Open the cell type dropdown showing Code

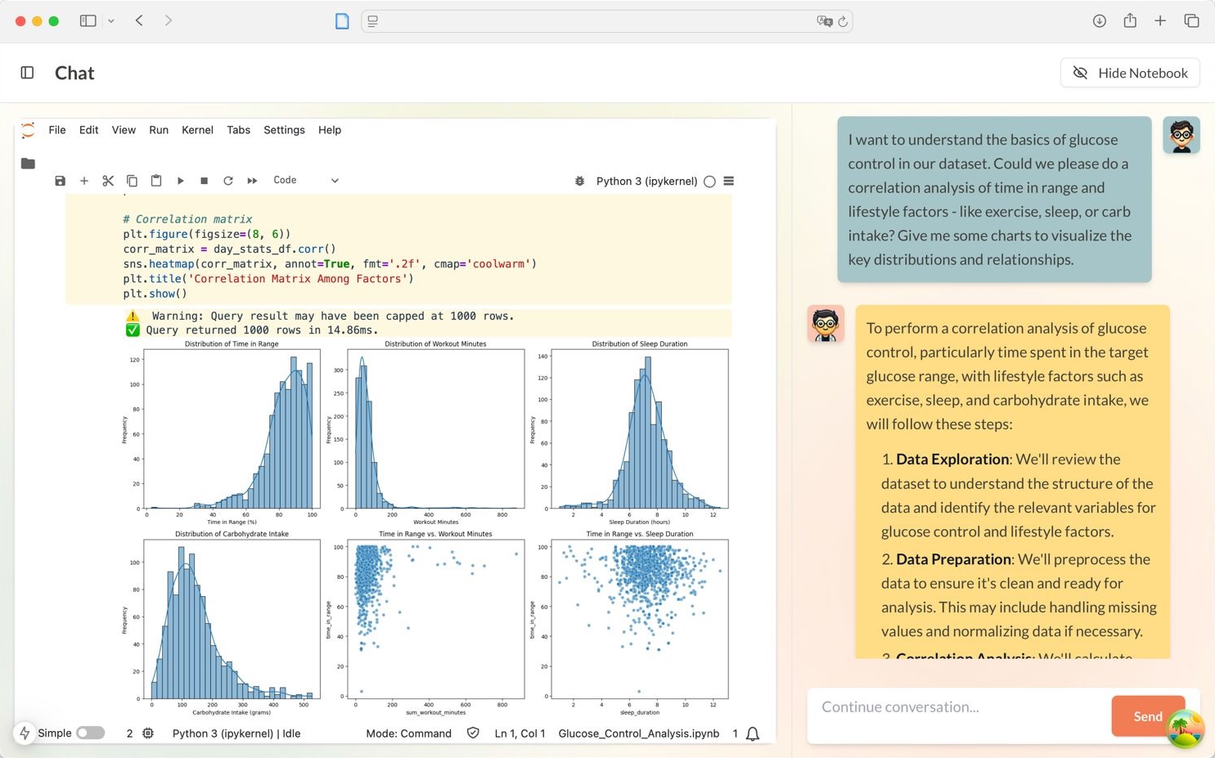pos(305,180)
